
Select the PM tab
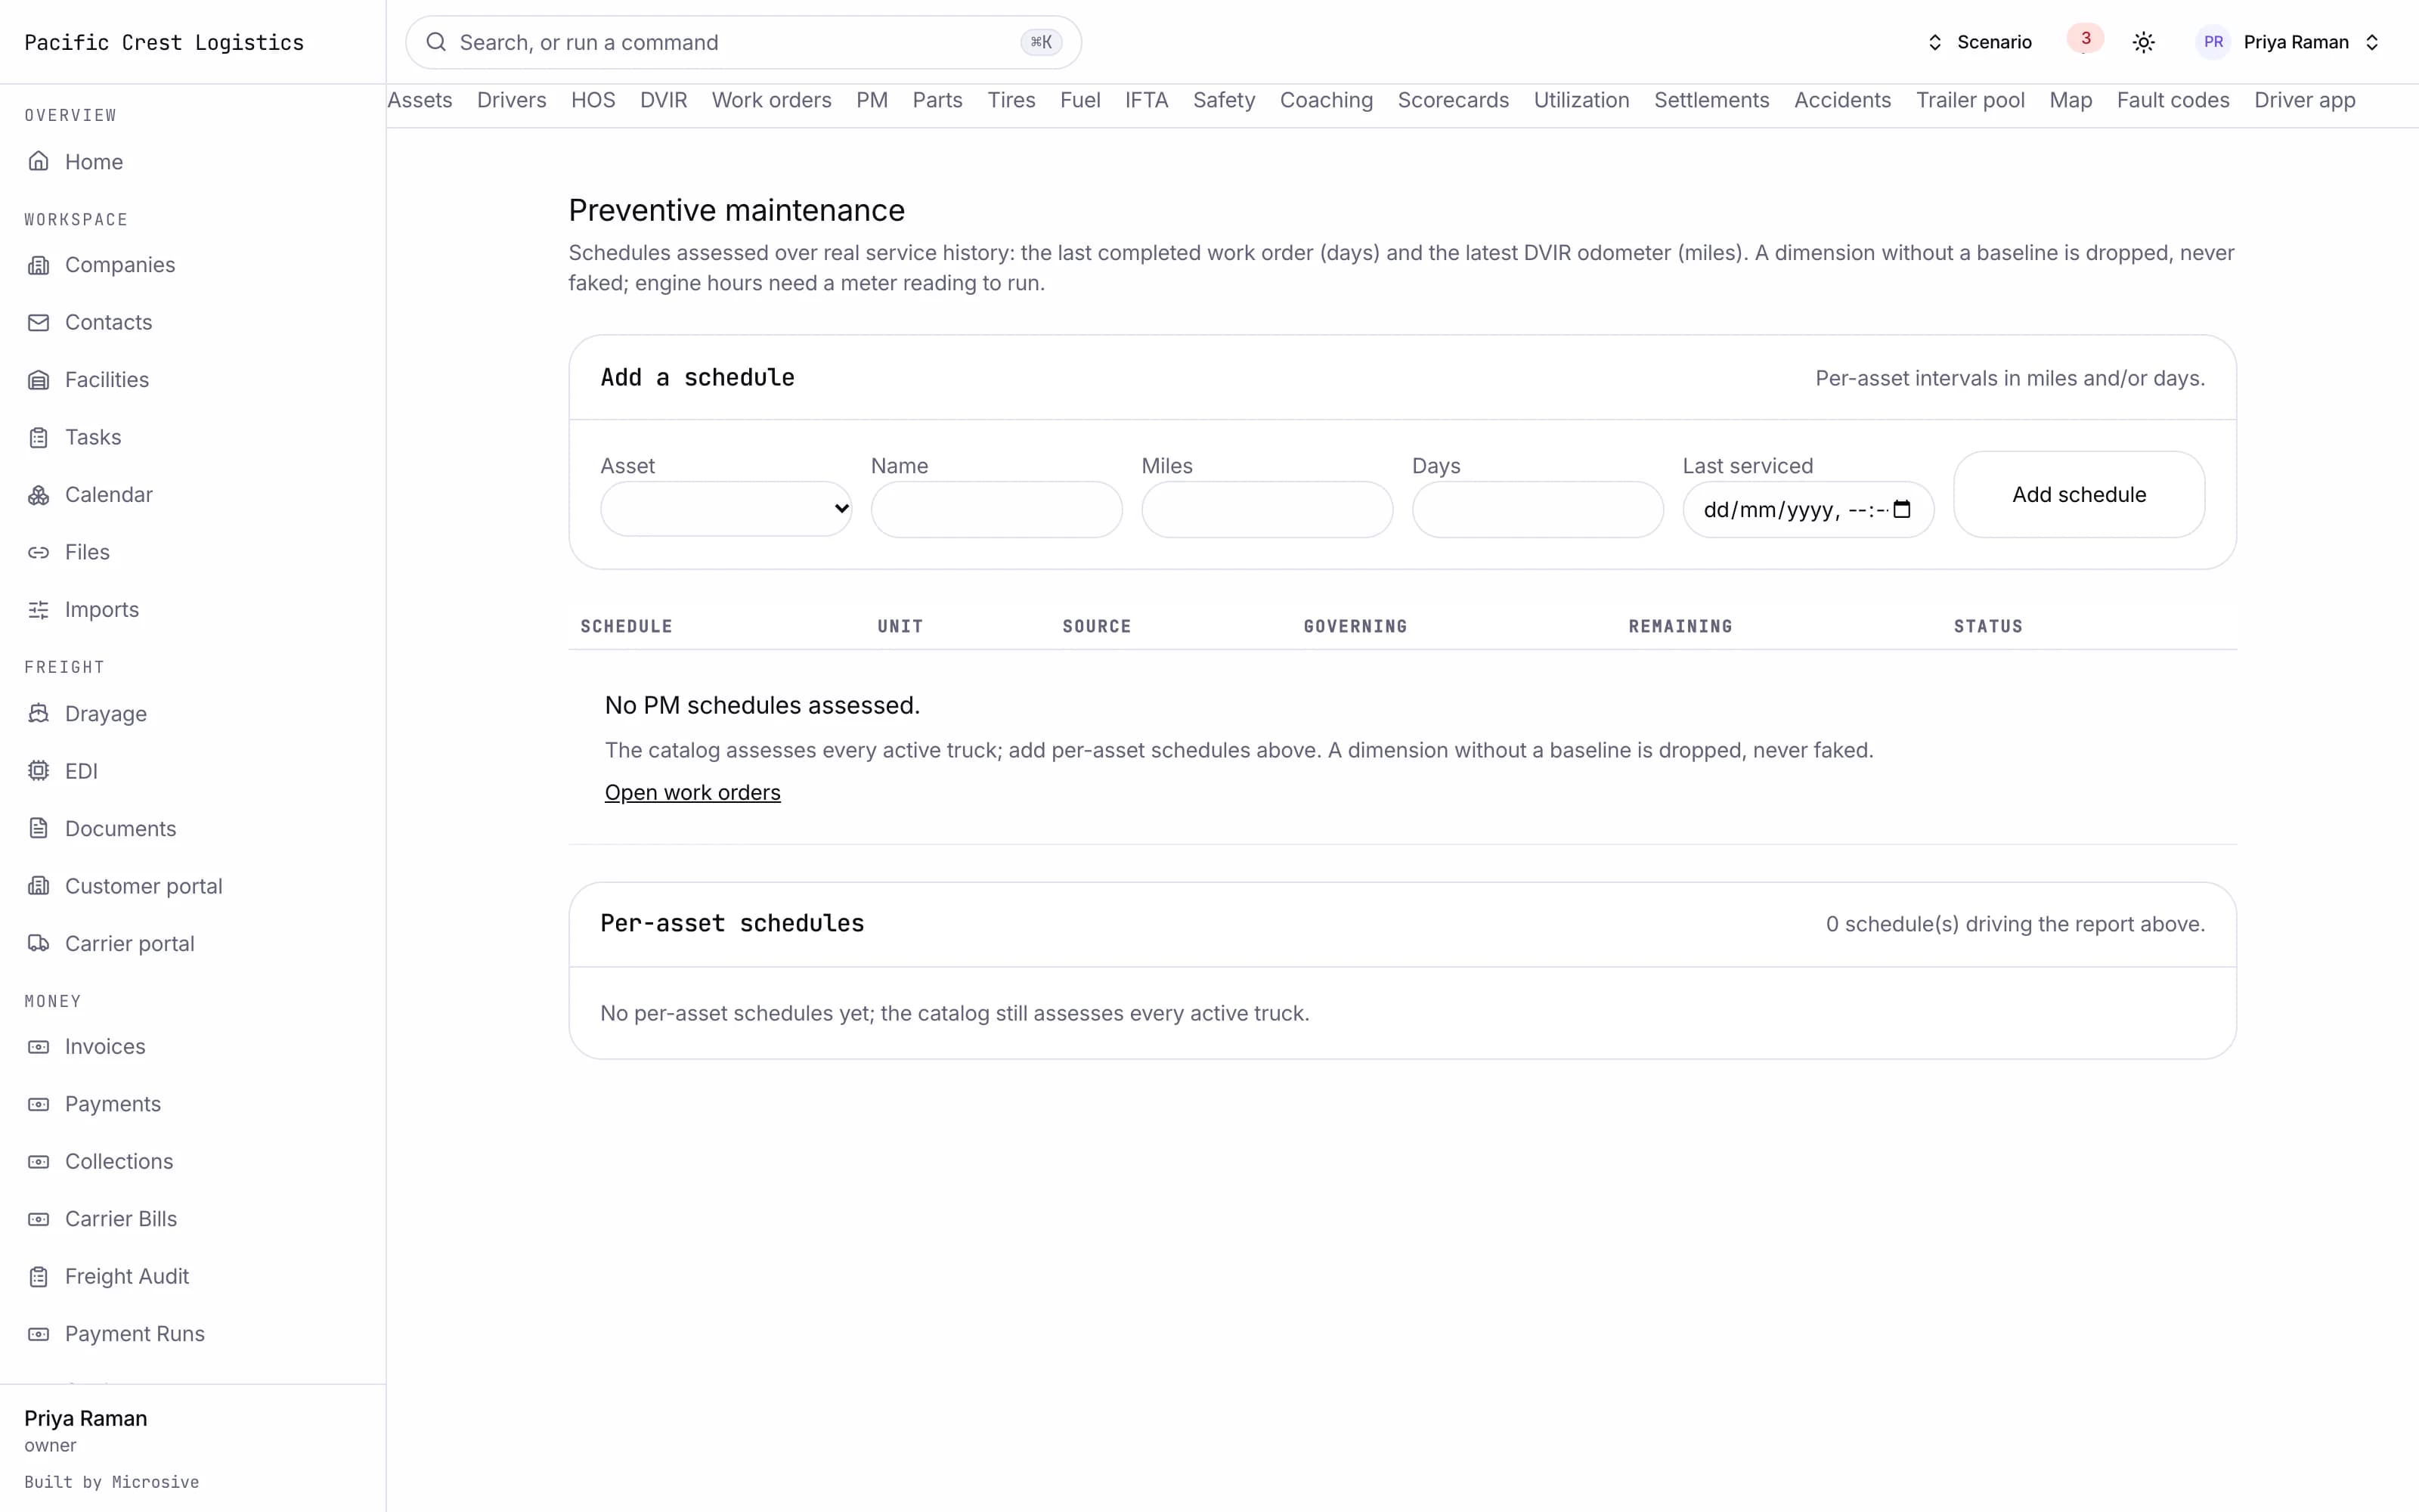[872, 100]
